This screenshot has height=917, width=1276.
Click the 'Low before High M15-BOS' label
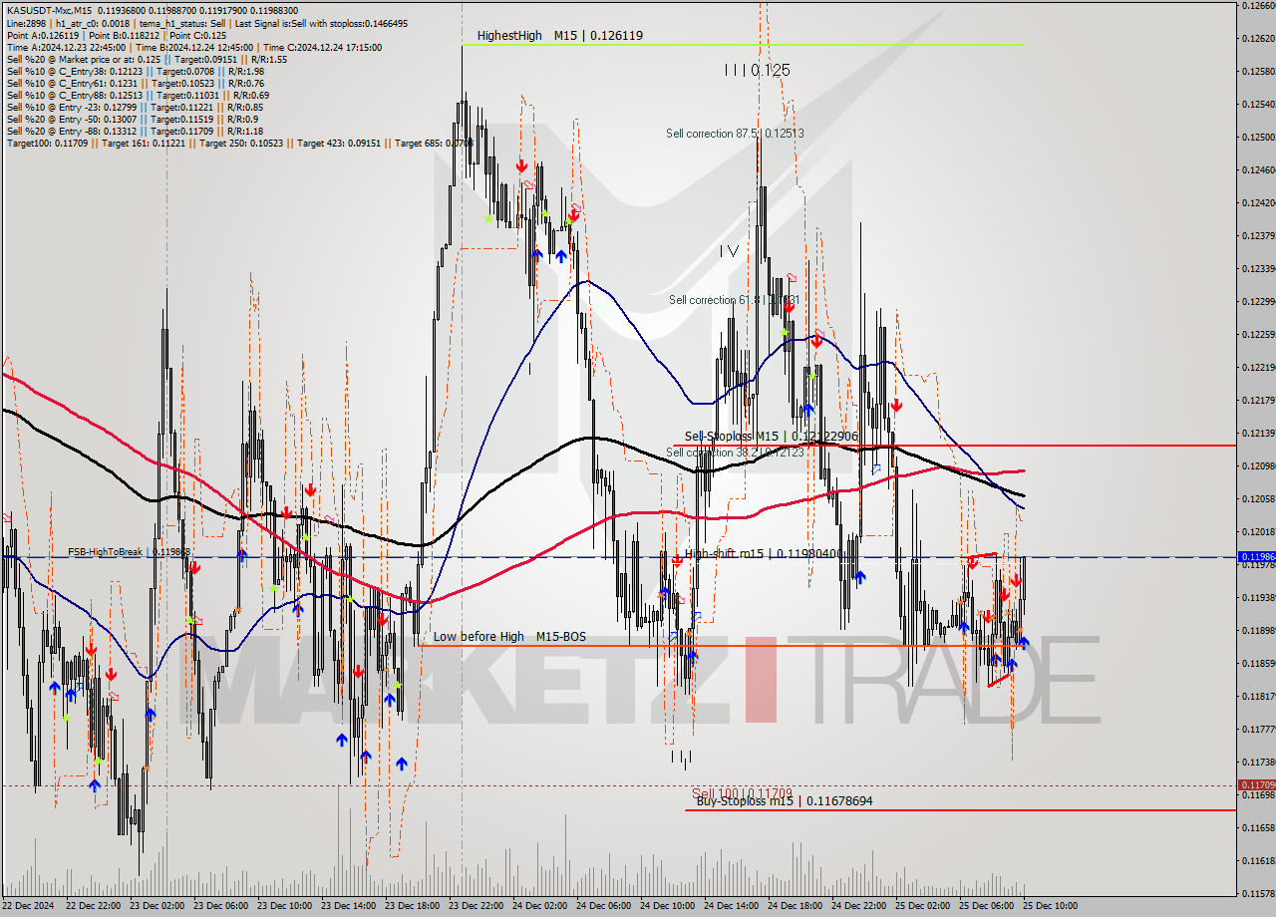coord(509,636)
